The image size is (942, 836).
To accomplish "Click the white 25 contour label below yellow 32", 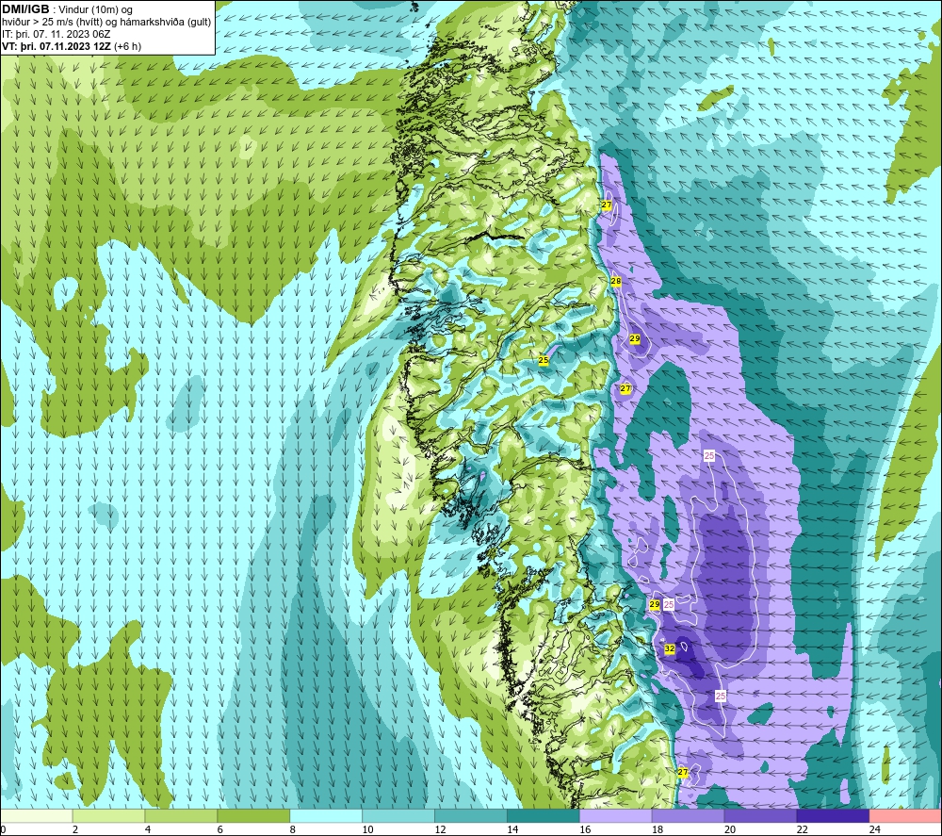I will click(721, 696).
